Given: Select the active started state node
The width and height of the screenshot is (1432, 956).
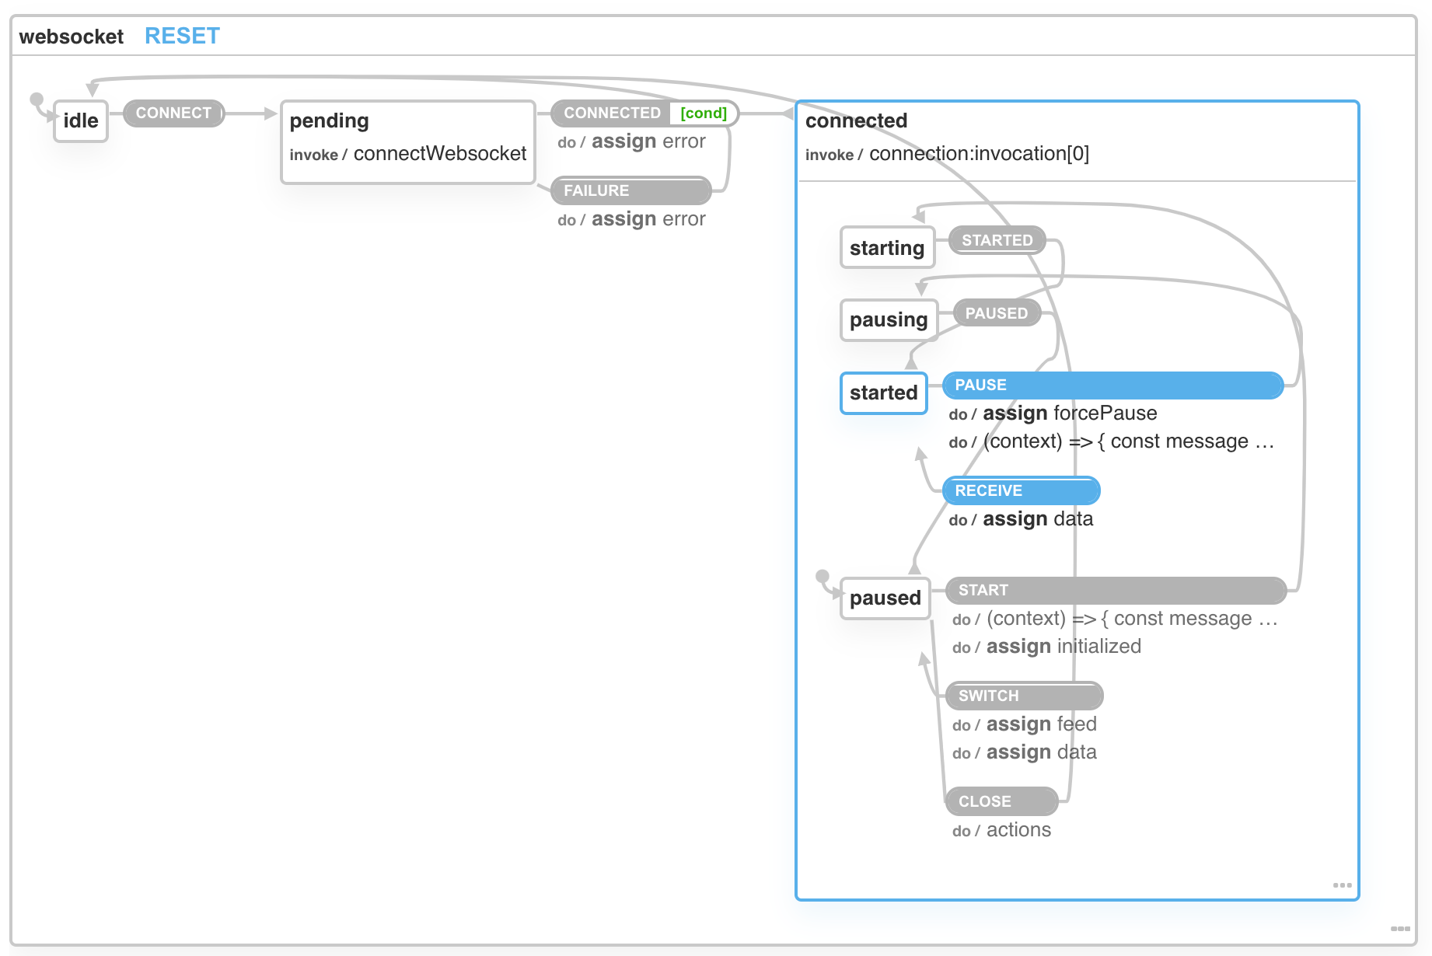Looking at the screenshot, I should point(883,393).
